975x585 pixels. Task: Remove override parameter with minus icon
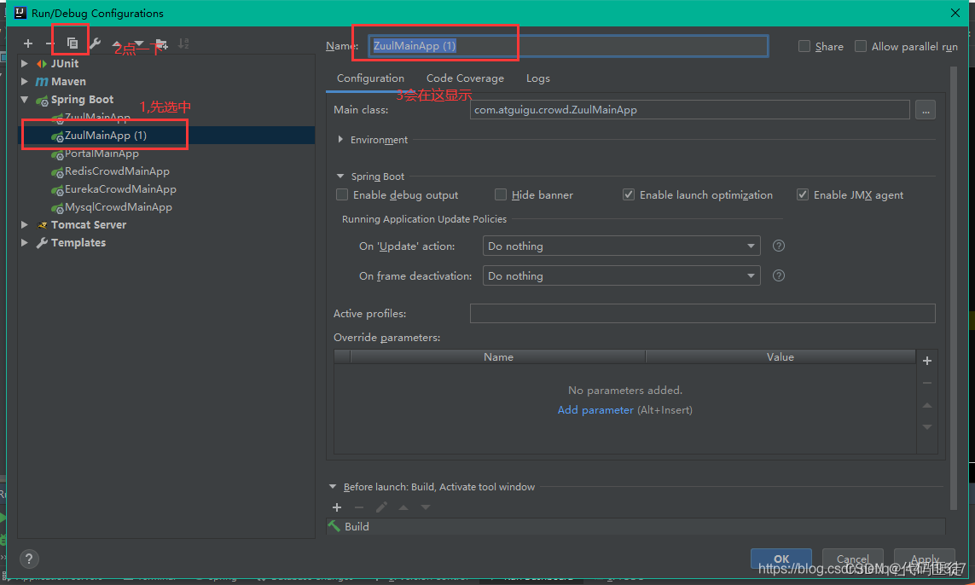[927, 383]
